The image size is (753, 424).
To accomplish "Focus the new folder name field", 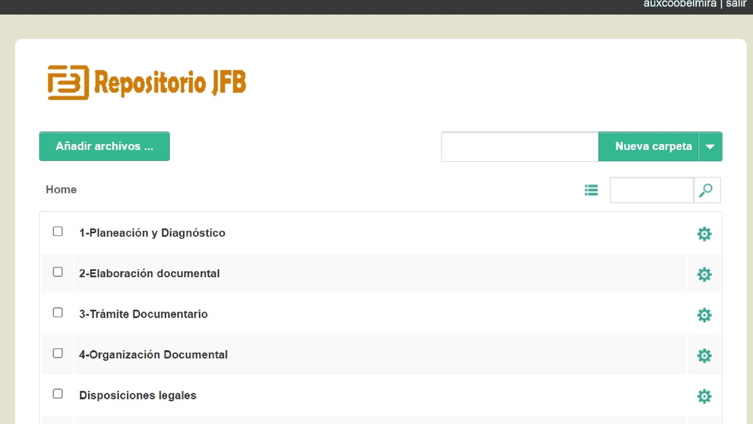I will point(519,146).
